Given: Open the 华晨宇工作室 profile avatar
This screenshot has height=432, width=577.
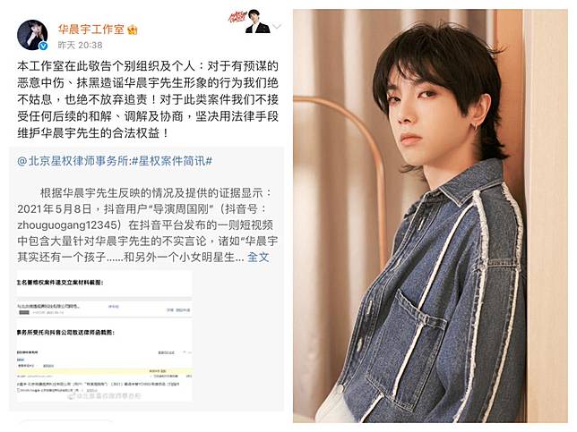Looking at the screenshot, I should [33, 35].
